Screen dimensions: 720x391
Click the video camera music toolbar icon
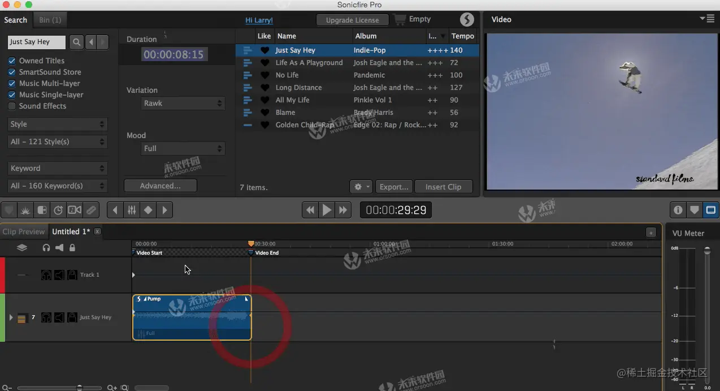[75, 210]
